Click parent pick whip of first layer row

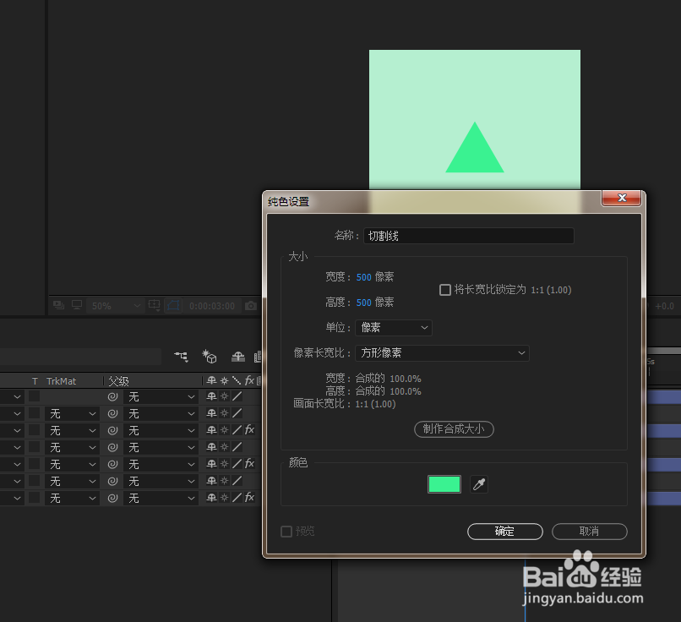coord(113,396)
